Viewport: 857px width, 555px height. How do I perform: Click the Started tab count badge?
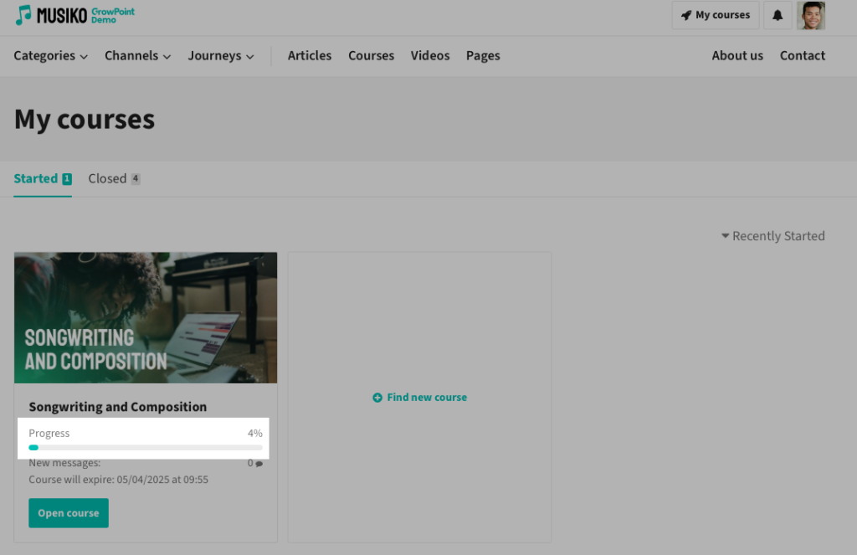point(67,179)
